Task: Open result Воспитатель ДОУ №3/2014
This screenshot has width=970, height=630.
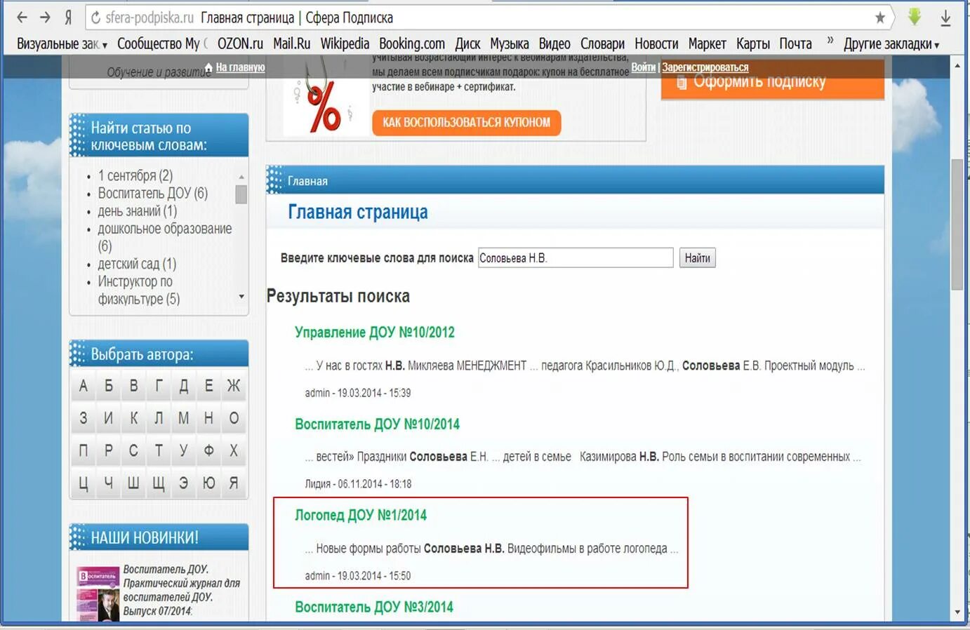Action: 374,607
